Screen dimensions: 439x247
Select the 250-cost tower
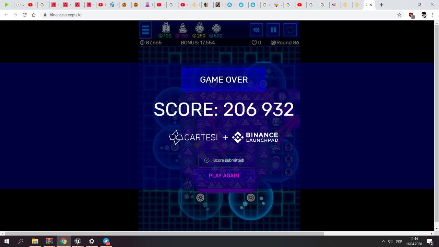point(199,30)
